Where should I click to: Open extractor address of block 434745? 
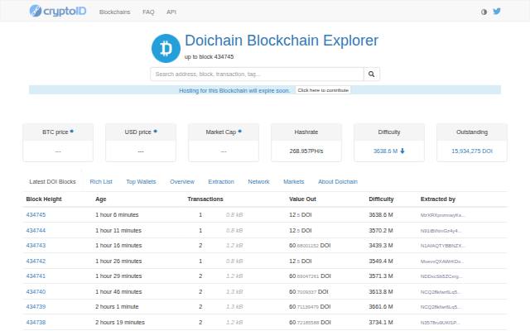coord(442,215)
